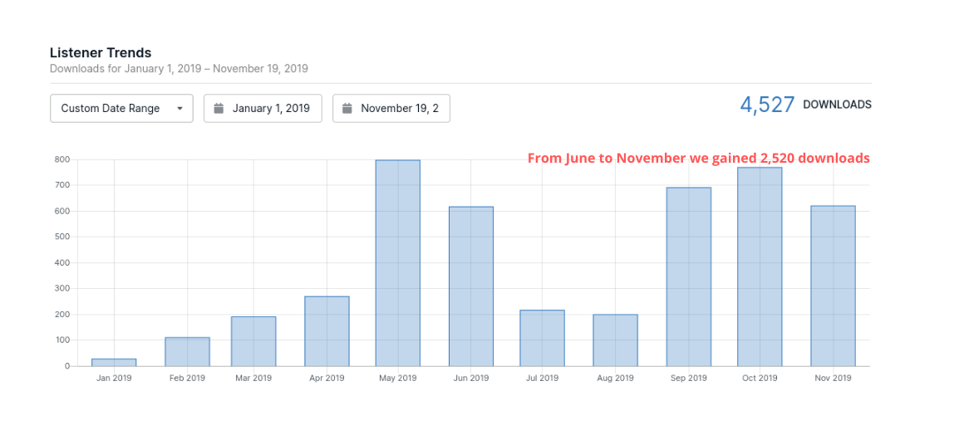Select the Apr 2019 downloads bar
This screenshot has height=440, width=954.
point(327,331)
